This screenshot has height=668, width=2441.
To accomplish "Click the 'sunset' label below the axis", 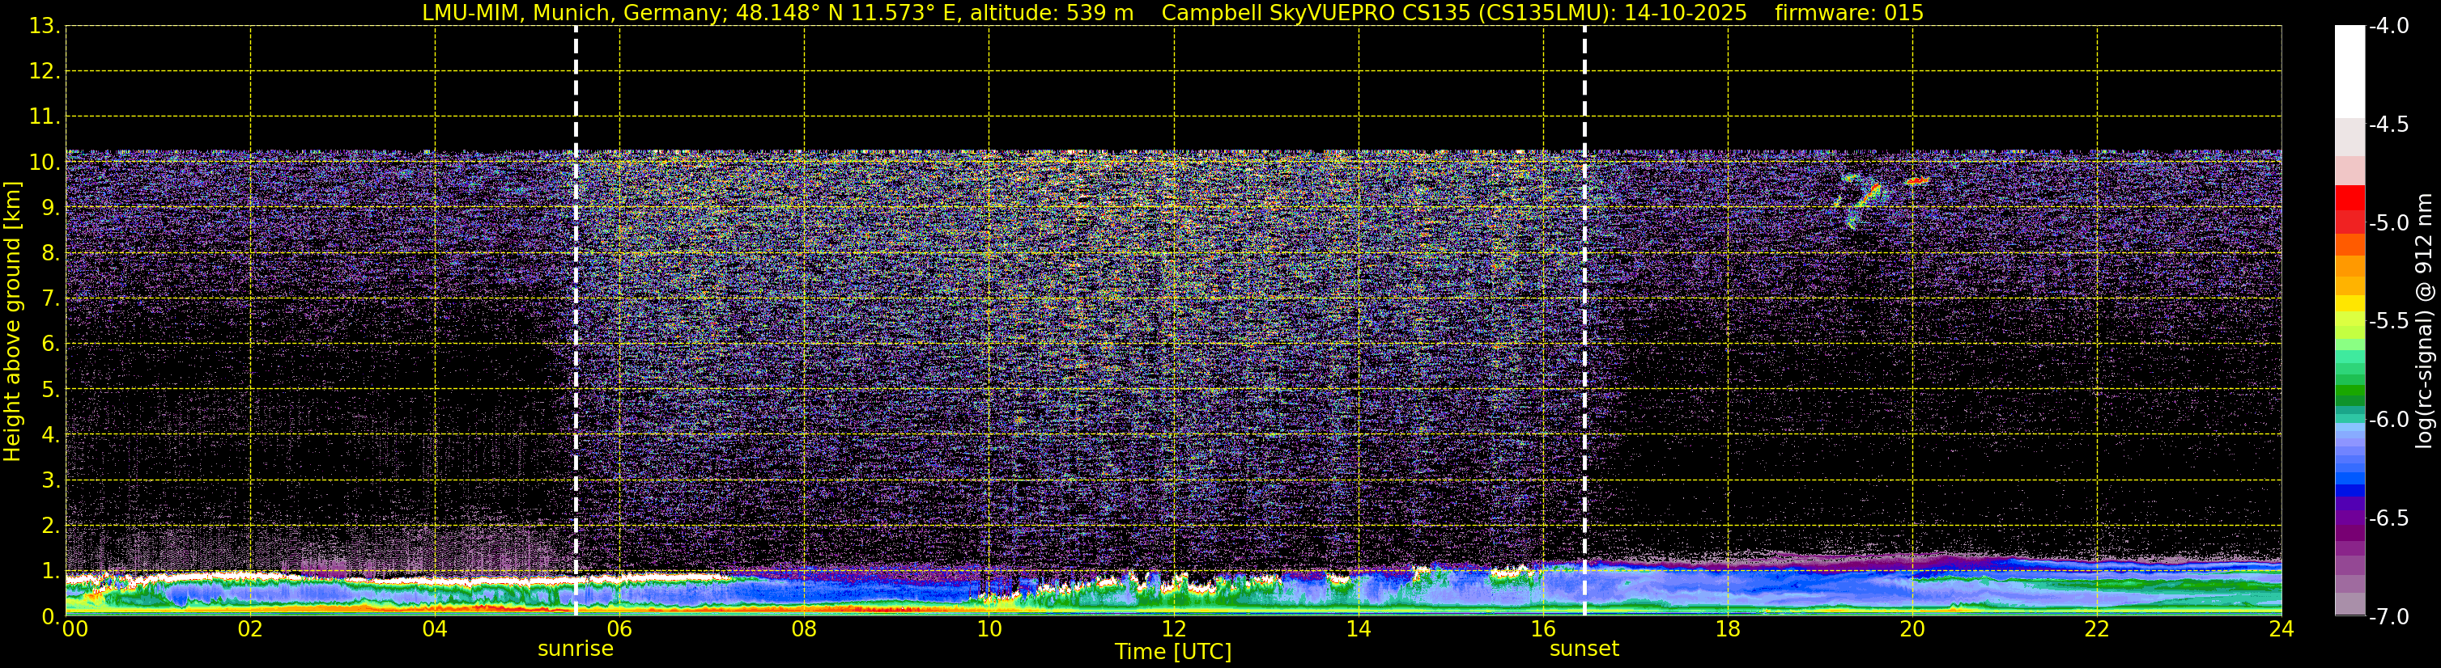I will tap(1584, 649).
